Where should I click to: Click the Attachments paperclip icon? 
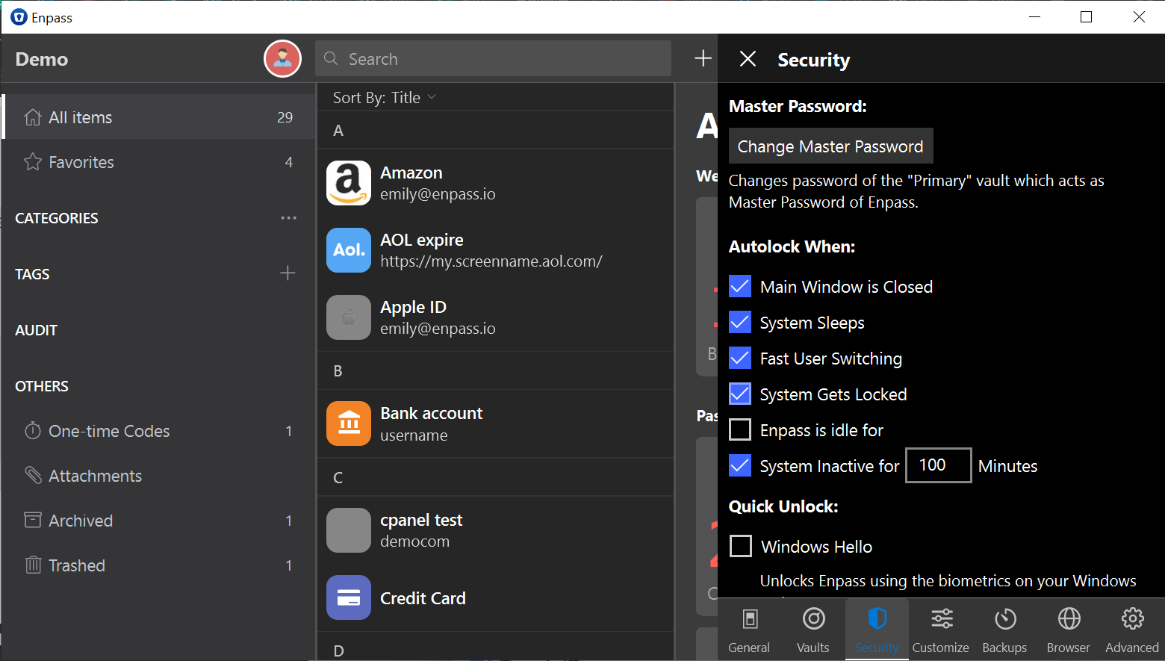[x=33, y=475]
